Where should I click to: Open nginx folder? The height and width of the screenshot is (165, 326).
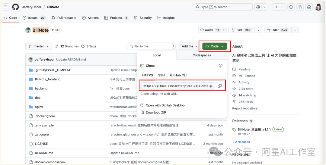(x=39, y=107)
